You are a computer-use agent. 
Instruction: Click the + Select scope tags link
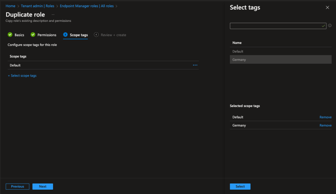pyautogui.click(x=22, y=76)
